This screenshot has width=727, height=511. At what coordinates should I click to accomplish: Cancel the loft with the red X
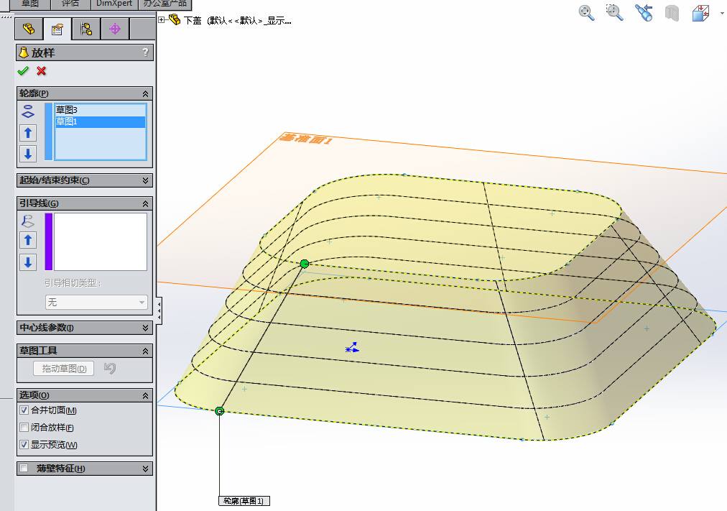coord(41,71)
